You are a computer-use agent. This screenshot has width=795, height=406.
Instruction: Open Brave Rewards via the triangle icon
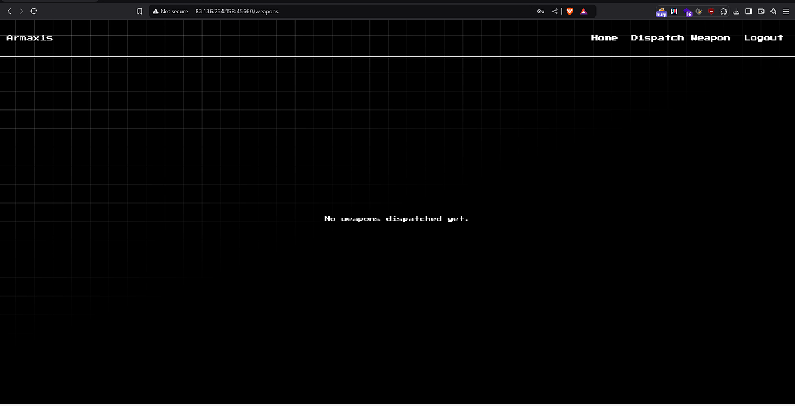584,11
